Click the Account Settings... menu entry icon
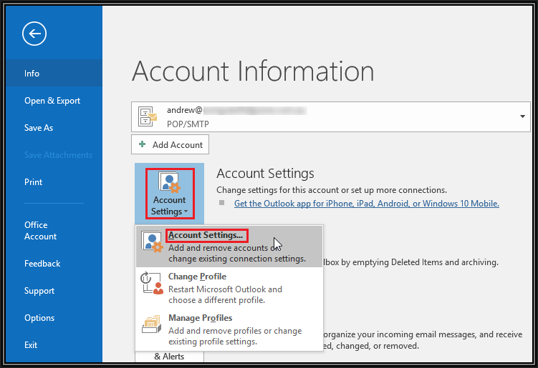 (153, 242)
